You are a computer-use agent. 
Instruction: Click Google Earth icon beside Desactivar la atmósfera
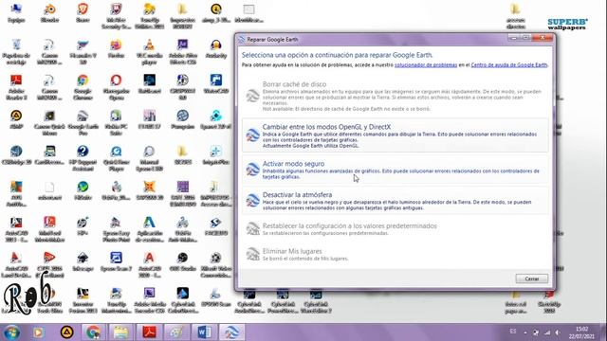(253, 201)
